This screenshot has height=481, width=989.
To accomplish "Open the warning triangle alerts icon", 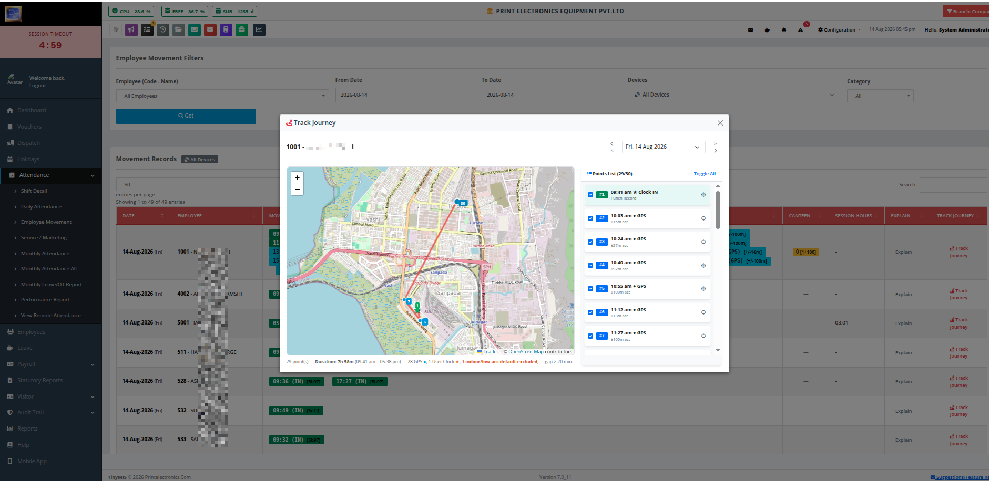I will click(800, 30).
